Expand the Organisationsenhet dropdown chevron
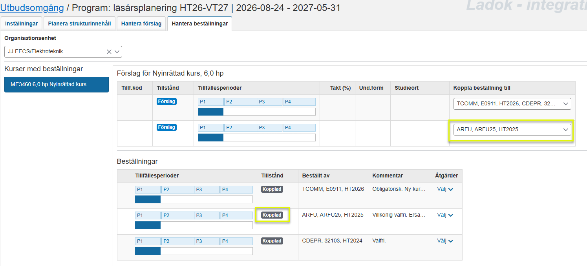 [x=117, y=52]
